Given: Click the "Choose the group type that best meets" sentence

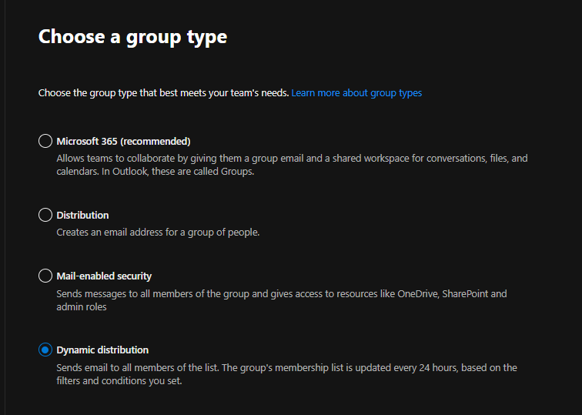Looking at the screenshot, I should pos(163,93).
